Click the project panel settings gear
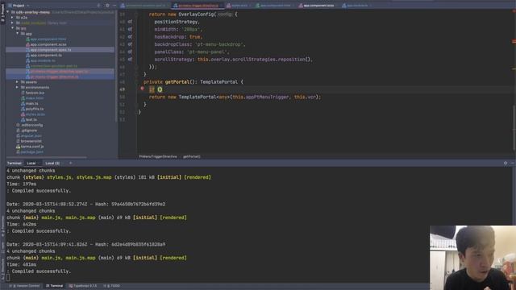This screenshot has width=516, height=290. [x=107, y=6]
